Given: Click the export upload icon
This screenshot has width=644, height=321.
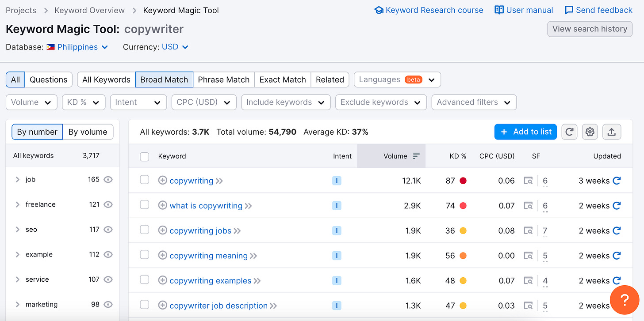Looking at the screenshot, I should click(611, 132).
